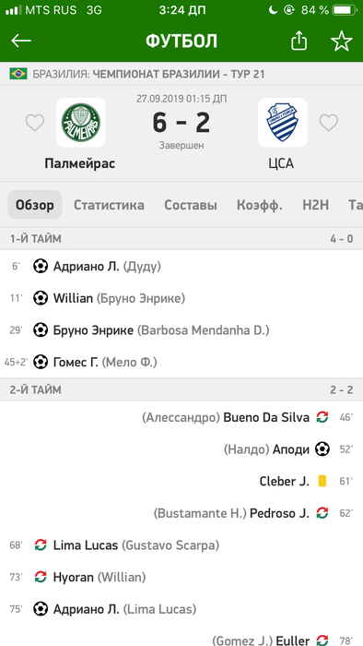Switch to the Статистика tab

(109, 205)
